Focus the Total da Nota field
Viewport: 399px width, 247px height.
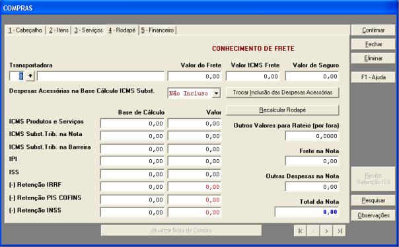pos(307,212)
